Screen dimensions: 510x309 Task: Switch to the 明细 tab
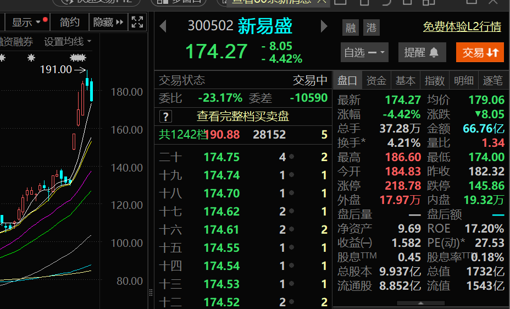click(464, 80)
